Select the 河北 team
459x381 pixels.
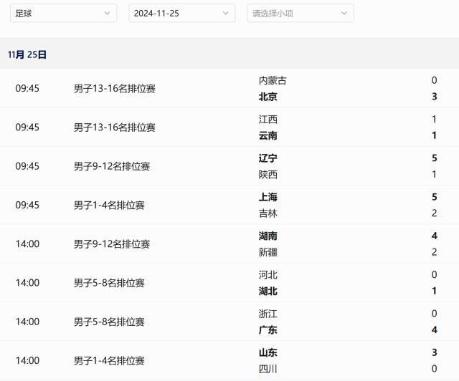click(268, 274)
